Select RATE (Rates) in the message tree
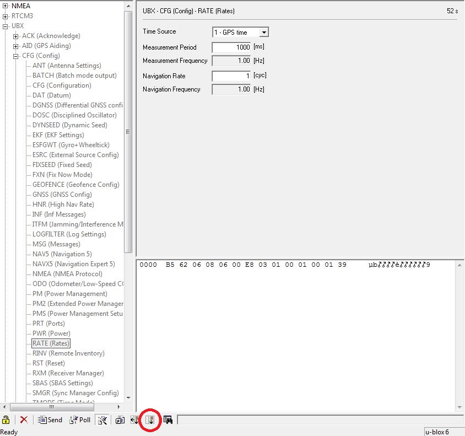Viewport: 465px width, 436px height. [x=50, y=343]
